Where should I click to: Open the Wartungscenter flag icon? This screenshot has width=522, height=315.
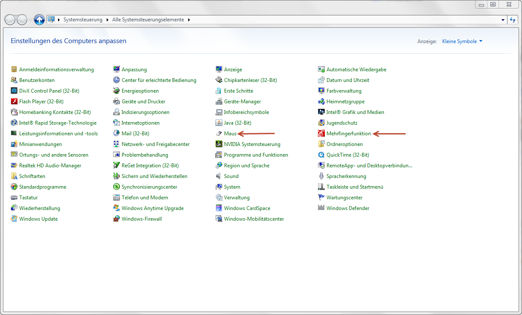[321, 198]
